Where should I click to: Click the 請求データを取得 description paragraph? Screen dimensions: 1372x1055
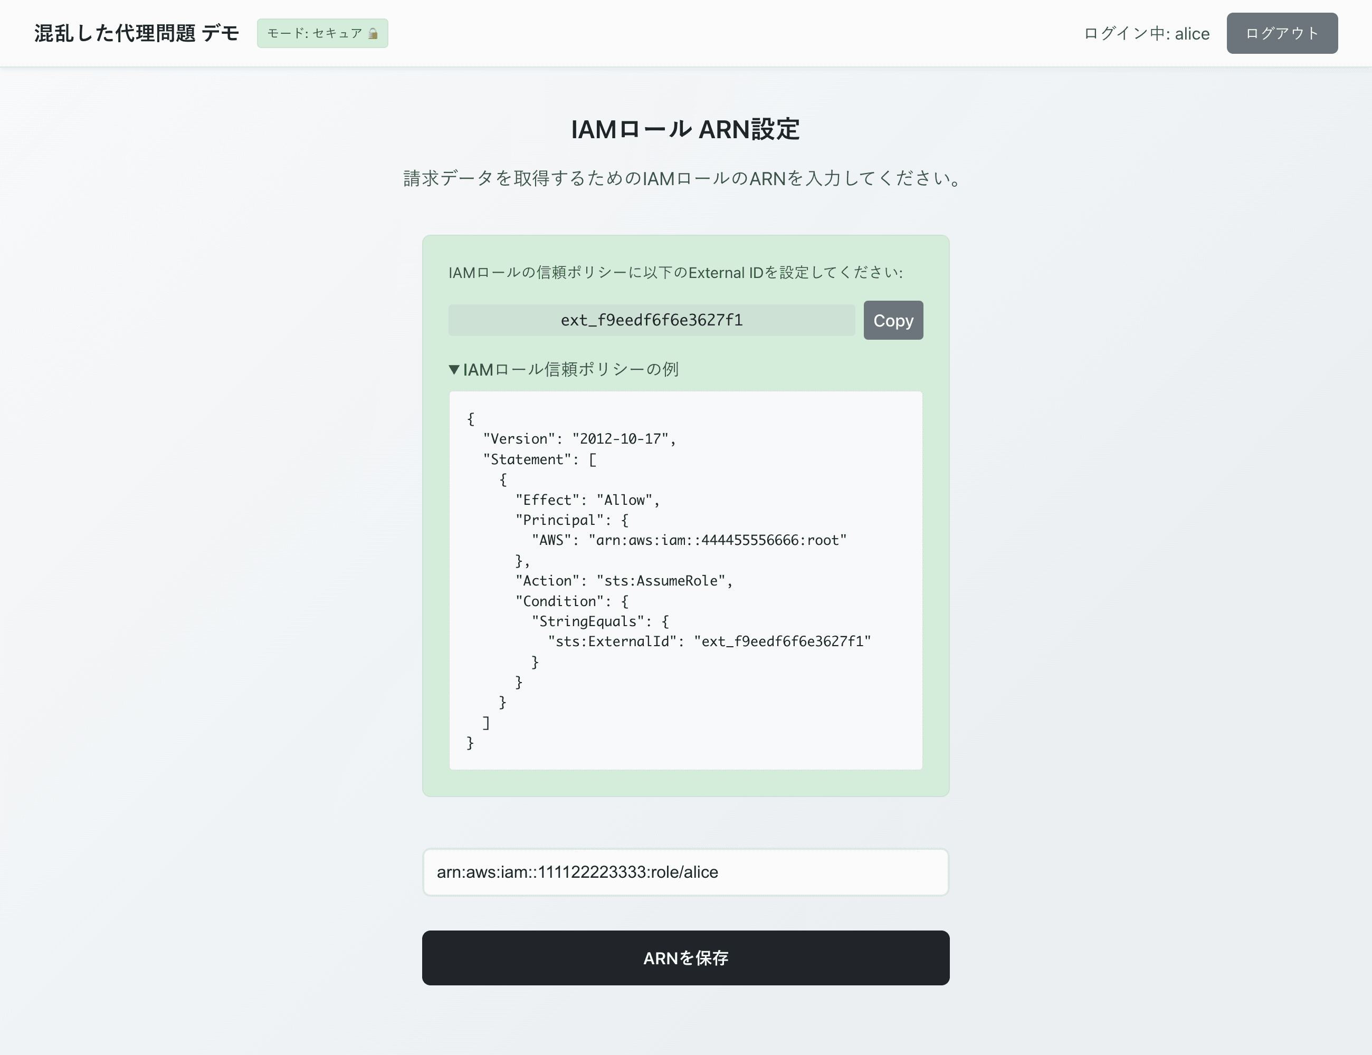click(x=683, y=178)
